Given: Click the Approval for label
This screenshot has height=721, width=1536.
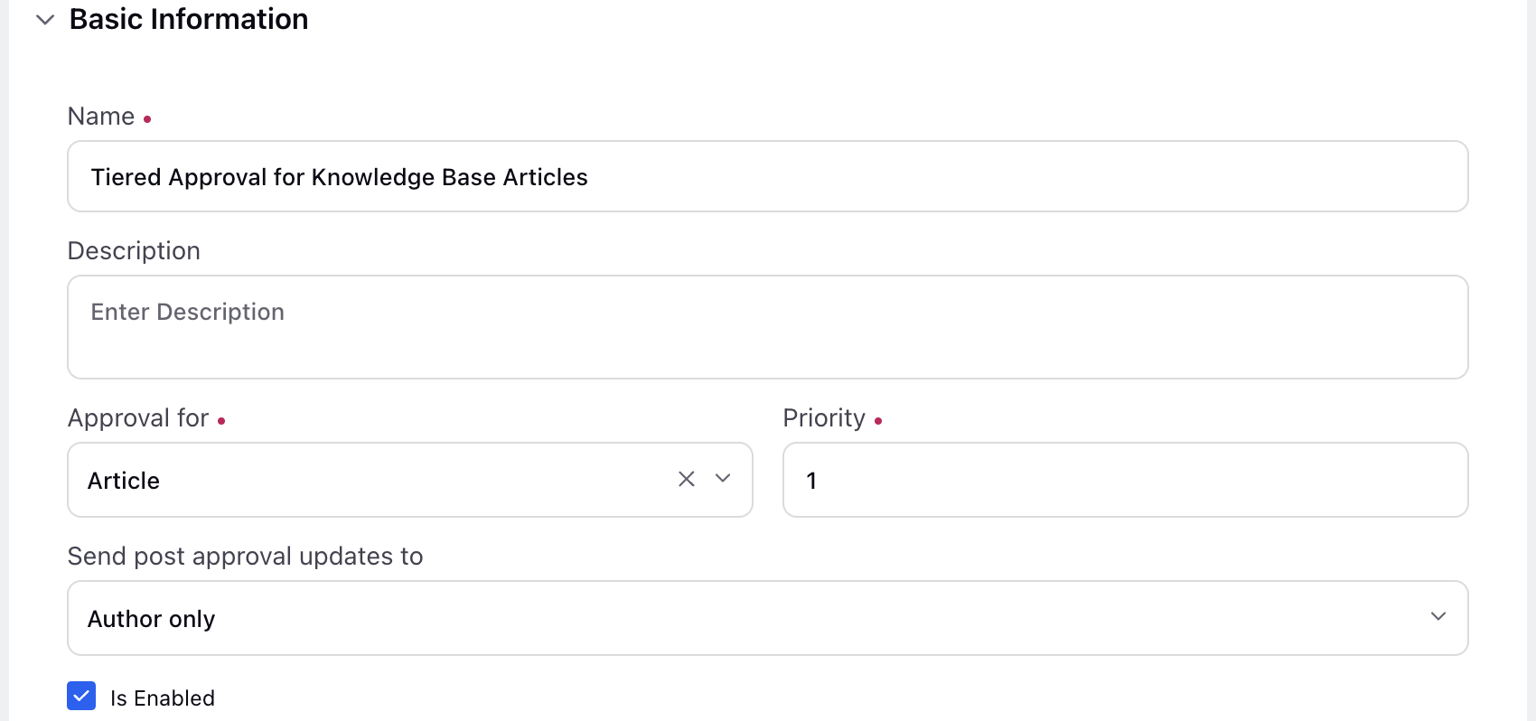Looking at the screenshot, I should (138, 418).
